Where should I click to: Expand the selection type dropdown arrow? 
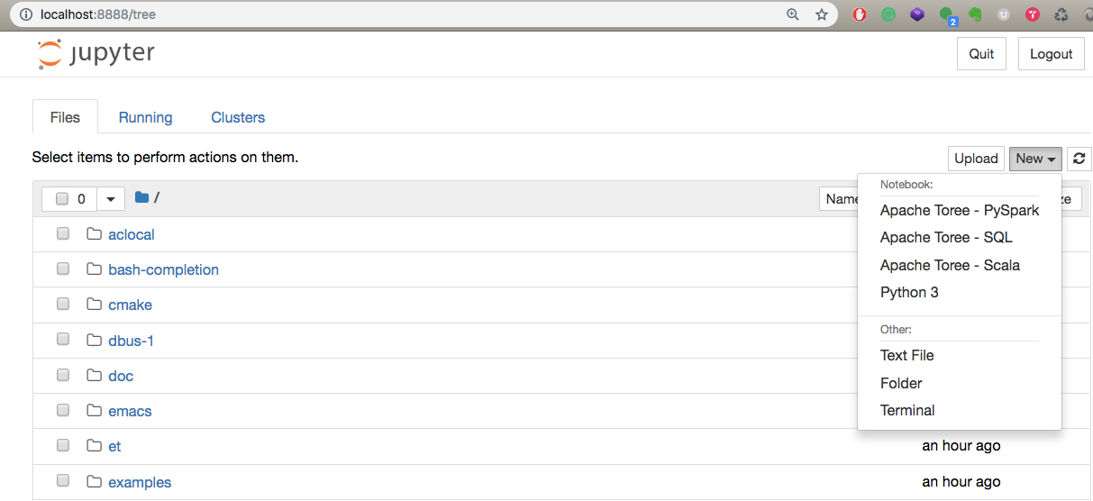coord(111,199)
